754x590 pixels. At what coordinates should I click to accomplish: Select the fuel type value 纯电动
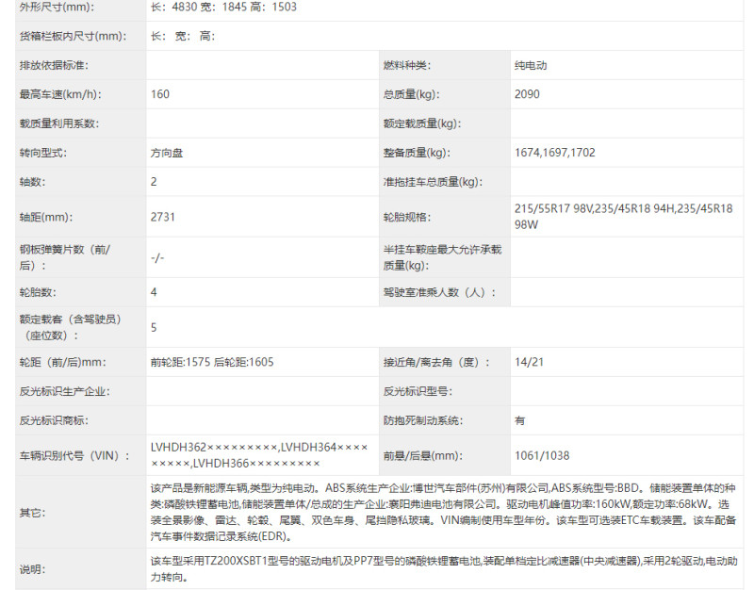[x=531, y=65]
